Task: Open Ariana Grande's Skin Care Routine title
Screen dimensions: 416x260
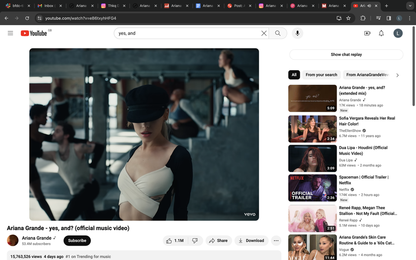Action: click(x=367, y=240)
